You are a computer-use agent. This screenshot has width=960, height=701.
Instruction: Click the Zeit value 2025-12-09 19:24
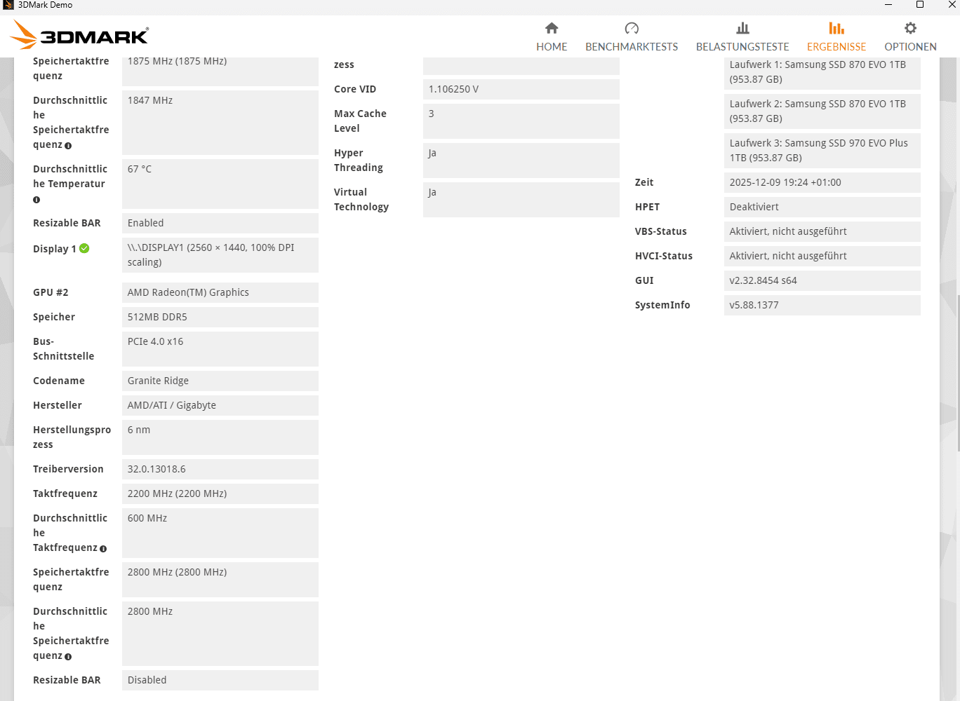[x=822, y=182]
